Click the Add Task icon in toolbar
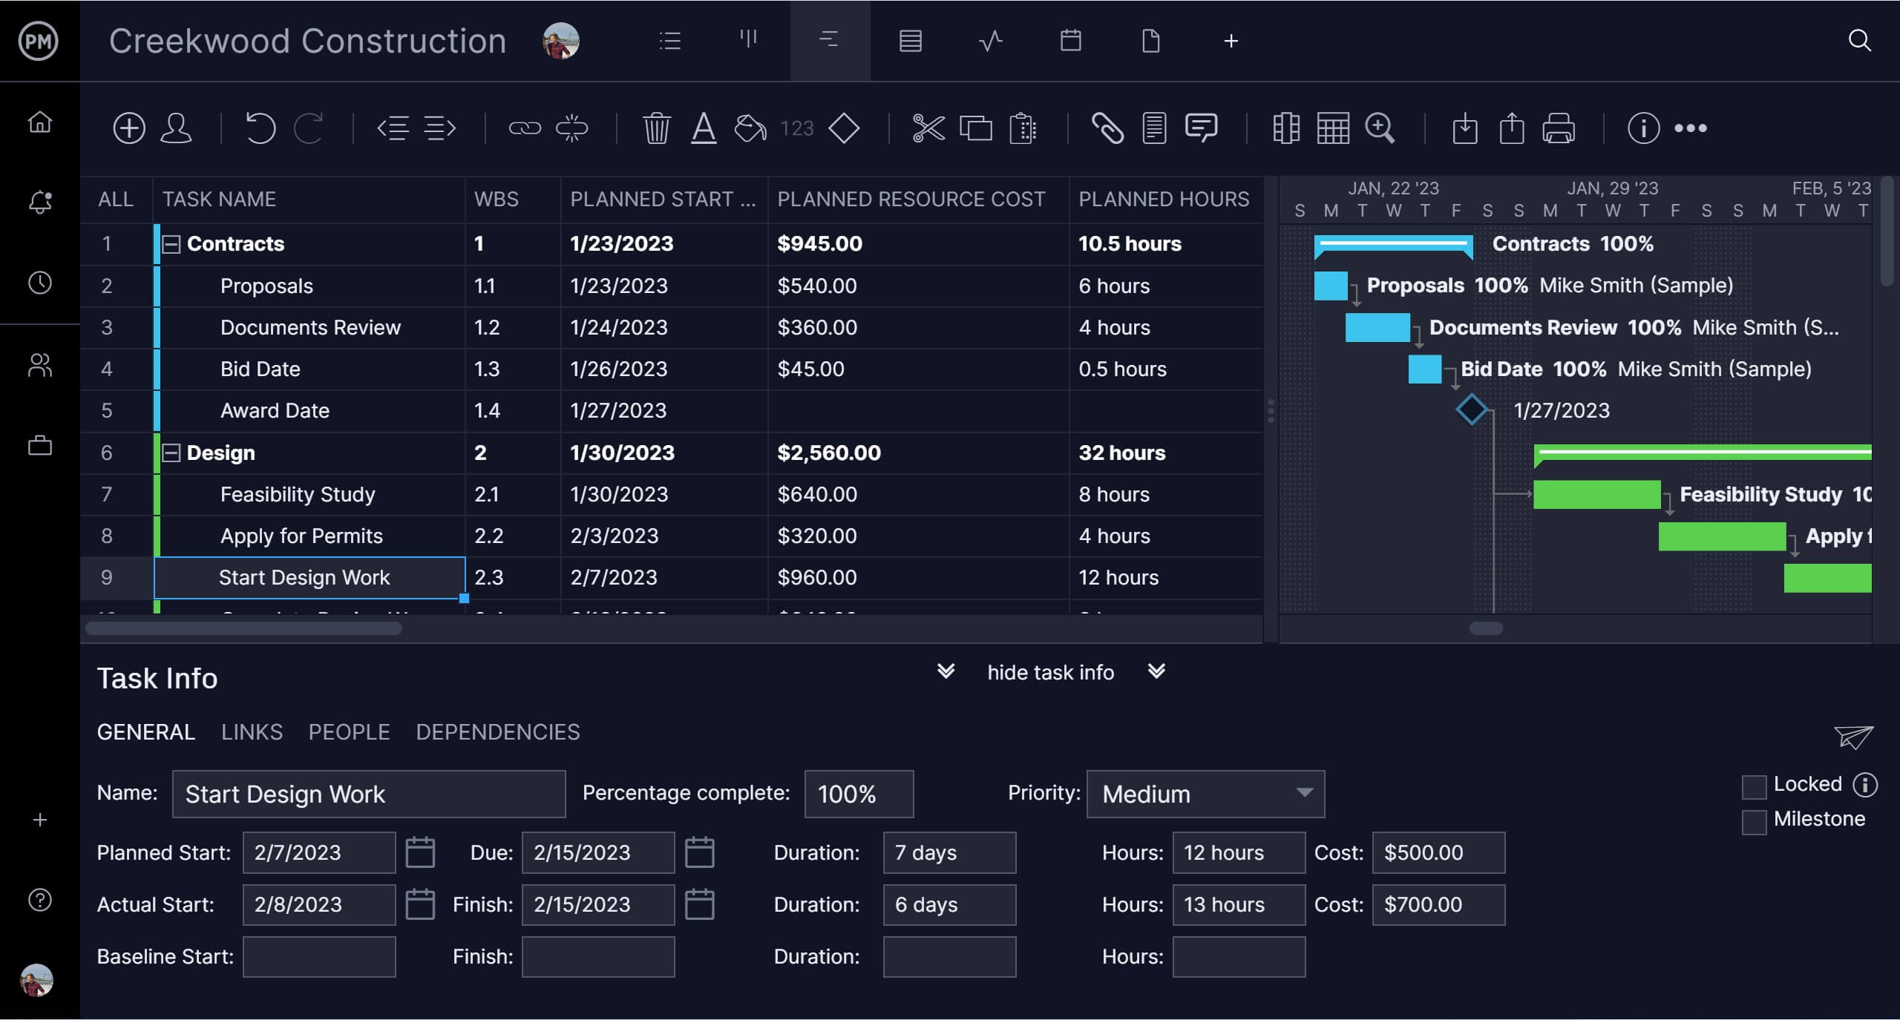 pyautogui.click(x=129, y=127)
